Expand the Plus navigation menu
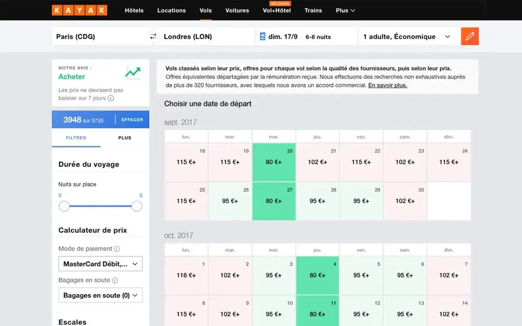The width and height of the screenshot is (522, 326). (x=345, y=10)
